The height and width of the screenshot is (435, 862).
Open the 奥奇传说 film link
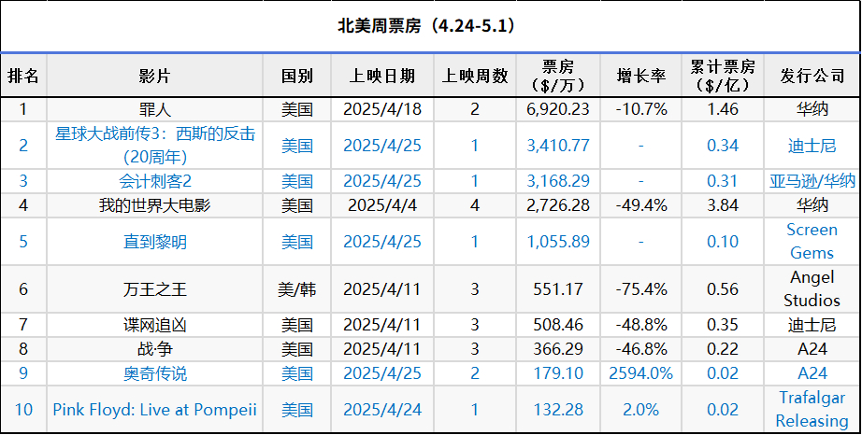pyautogui.click(x=155, y=373)
